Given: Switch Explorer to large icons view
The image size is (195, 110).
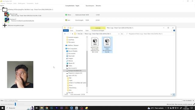Looking at the screenshot, I should (x=174, y=94).
